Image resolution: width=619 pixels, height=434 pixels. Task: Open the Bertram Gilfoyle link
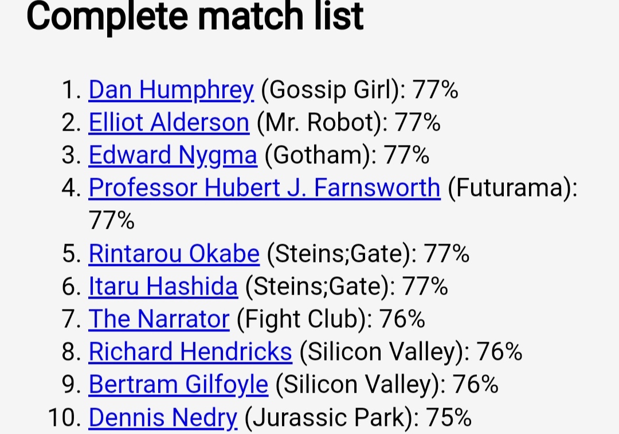[x=178, y=385]
